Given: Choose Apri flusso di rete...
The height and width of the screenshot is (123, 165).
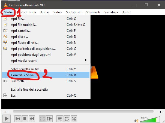Looking at the screenshot, I should point(25,43).
